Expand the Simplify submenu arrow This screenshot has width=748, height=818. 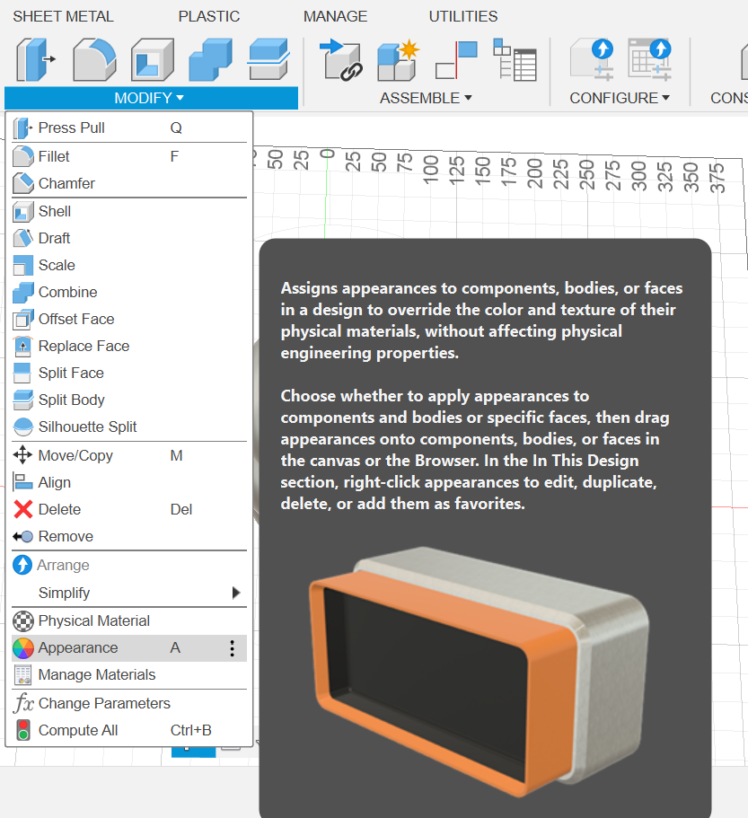[236, 593]
